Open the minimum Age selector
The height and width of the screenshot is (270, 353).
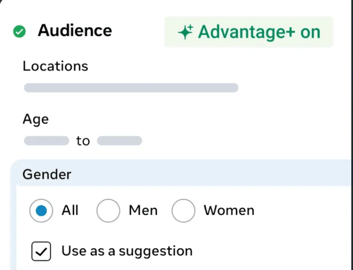point(46,140)
